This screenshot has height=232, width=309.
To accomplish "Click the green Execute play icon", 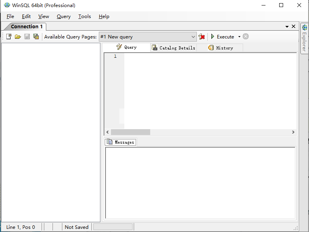I will 213,37.
